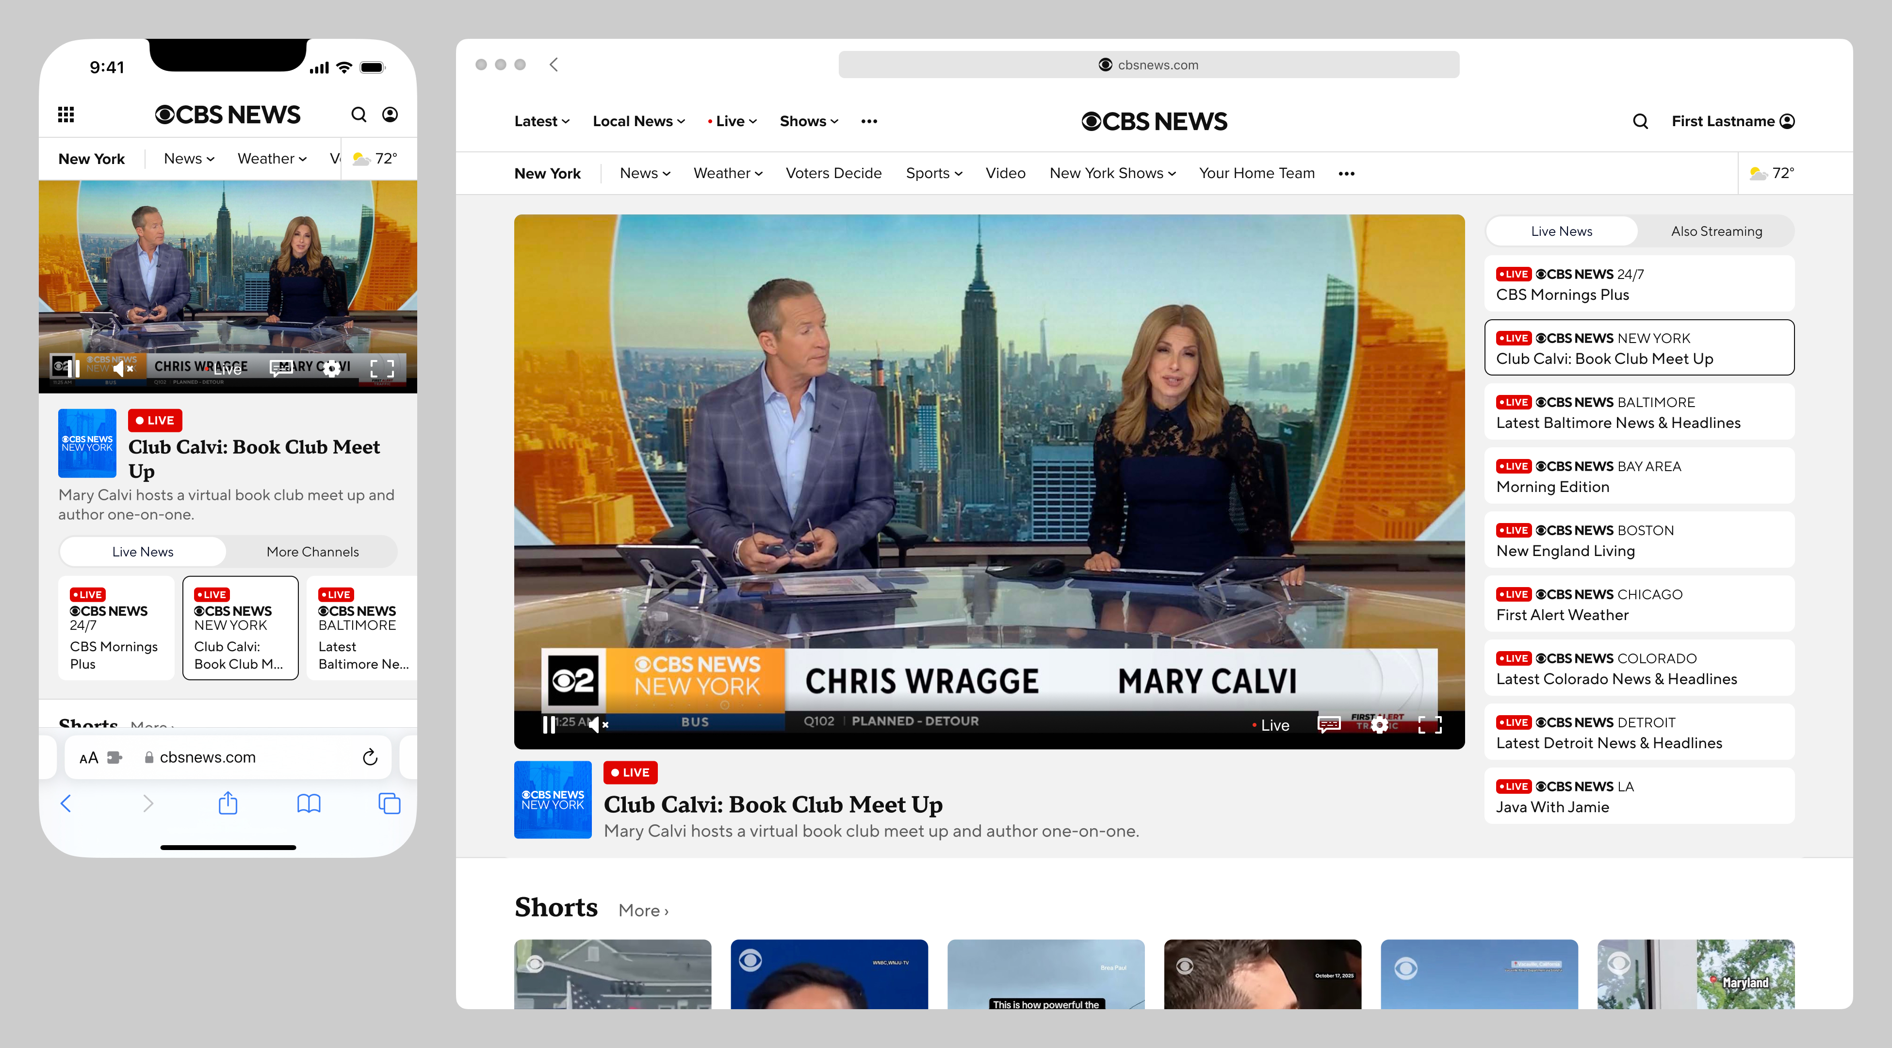Select the More Channels tab on mobile

311,552
